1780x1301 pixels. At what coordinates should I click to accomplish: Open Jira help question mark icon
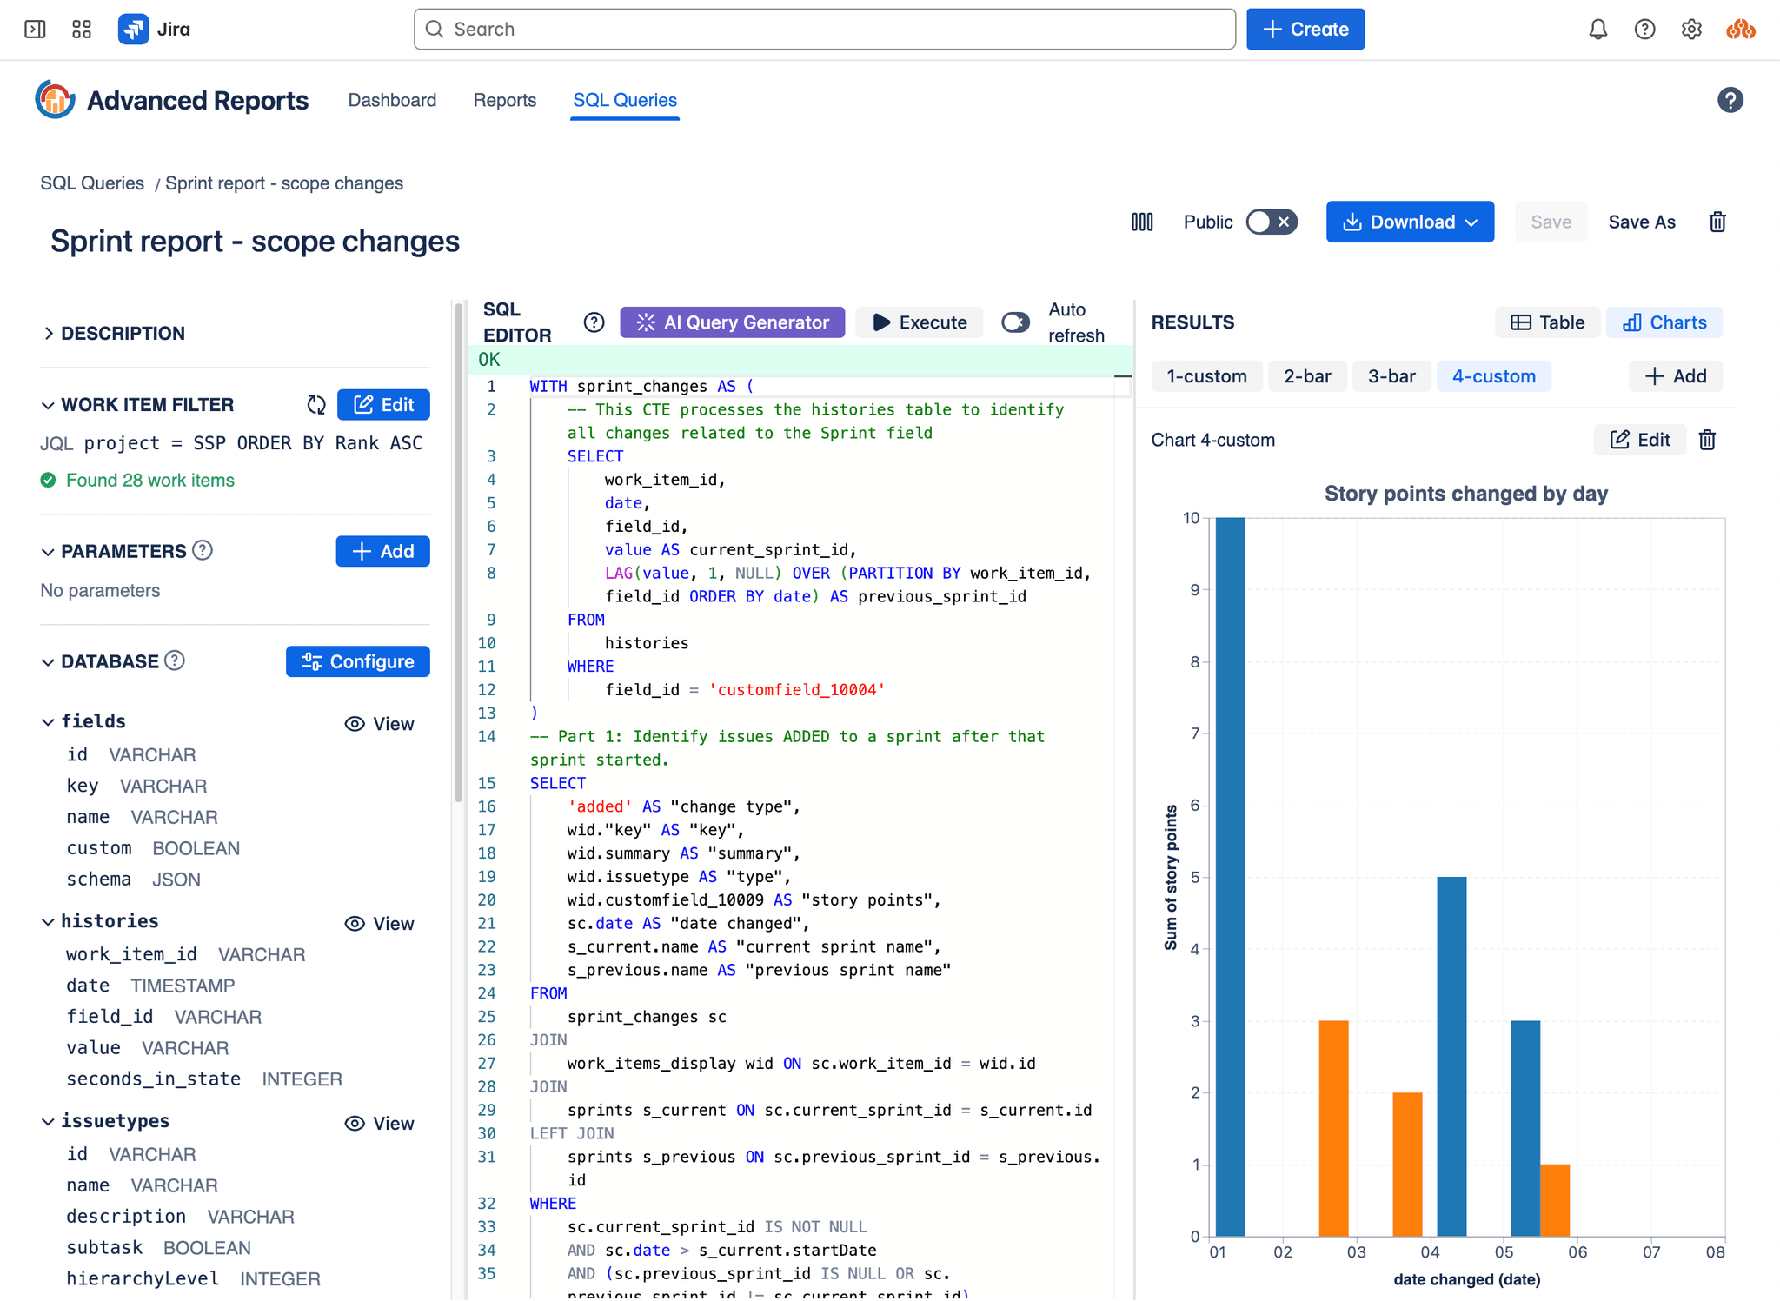[x=1644, y=30]
